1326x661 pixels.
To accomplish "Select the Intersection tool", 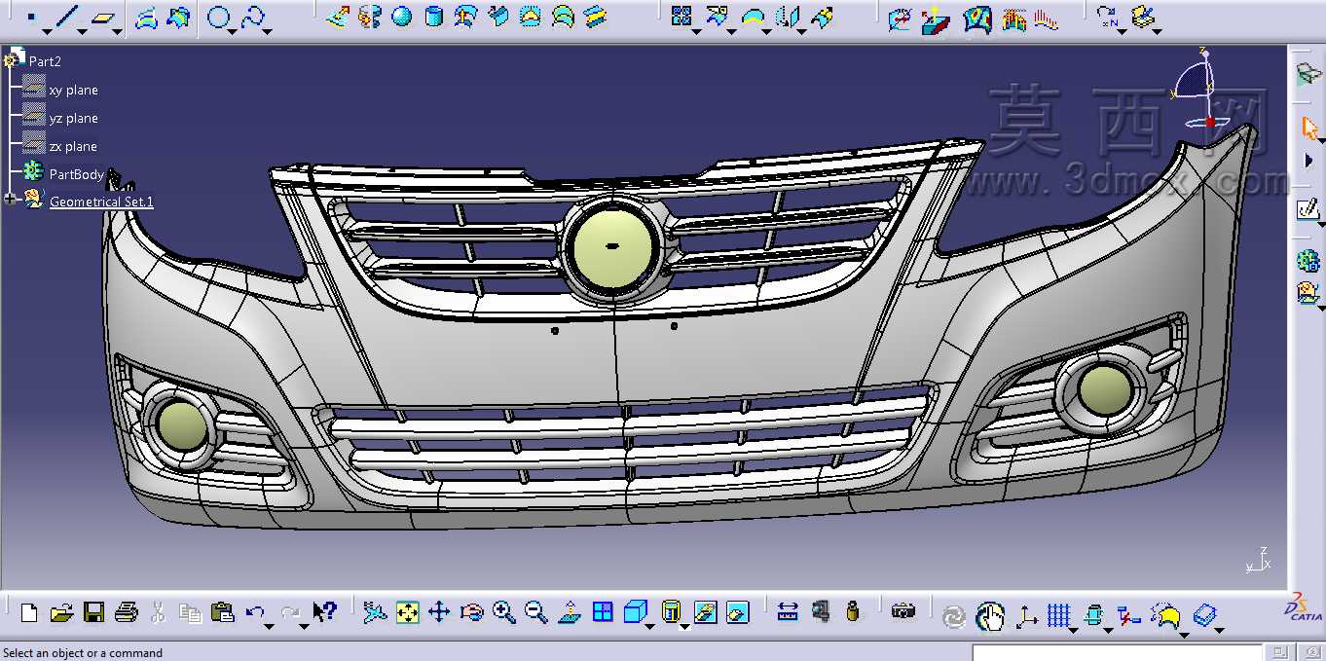I will (x=178, y=18).
